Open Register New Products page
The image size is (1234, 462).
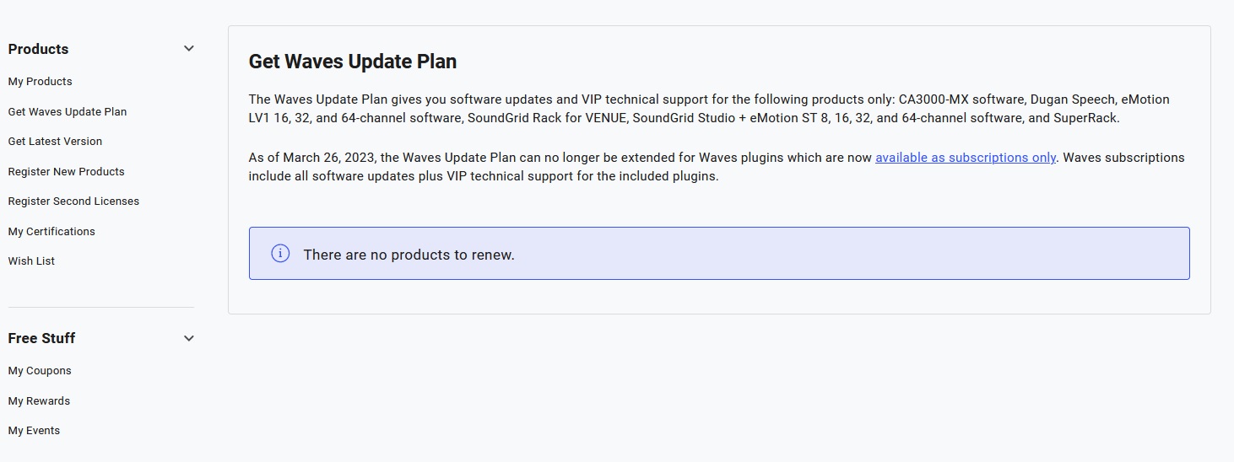coord(66,172)
